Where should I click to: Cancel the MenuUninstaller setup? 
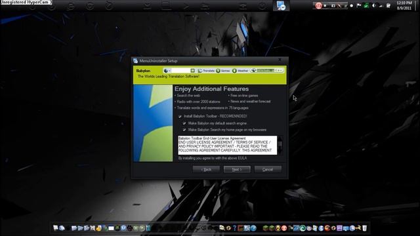[268, 169]
